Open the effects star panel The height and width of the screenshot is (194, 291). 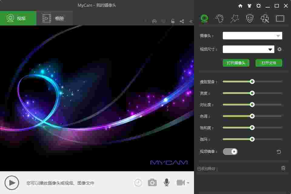click(x=234, y=18)
